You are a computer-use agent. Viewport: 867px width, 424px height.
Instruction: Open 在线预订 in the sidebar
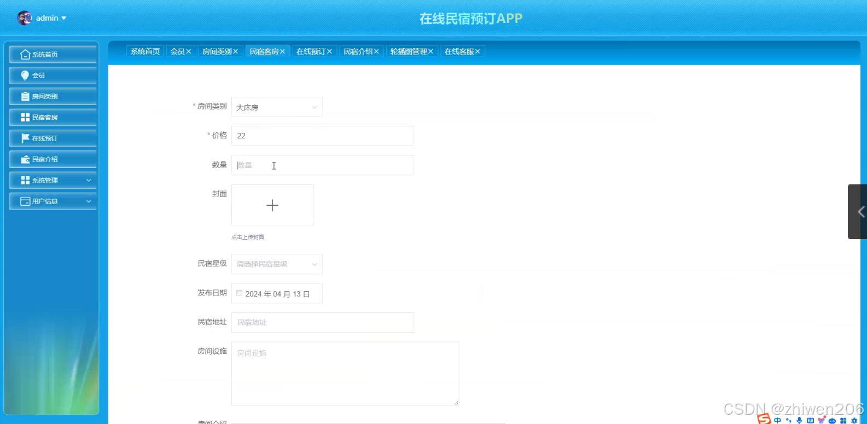tap(53, 138)
